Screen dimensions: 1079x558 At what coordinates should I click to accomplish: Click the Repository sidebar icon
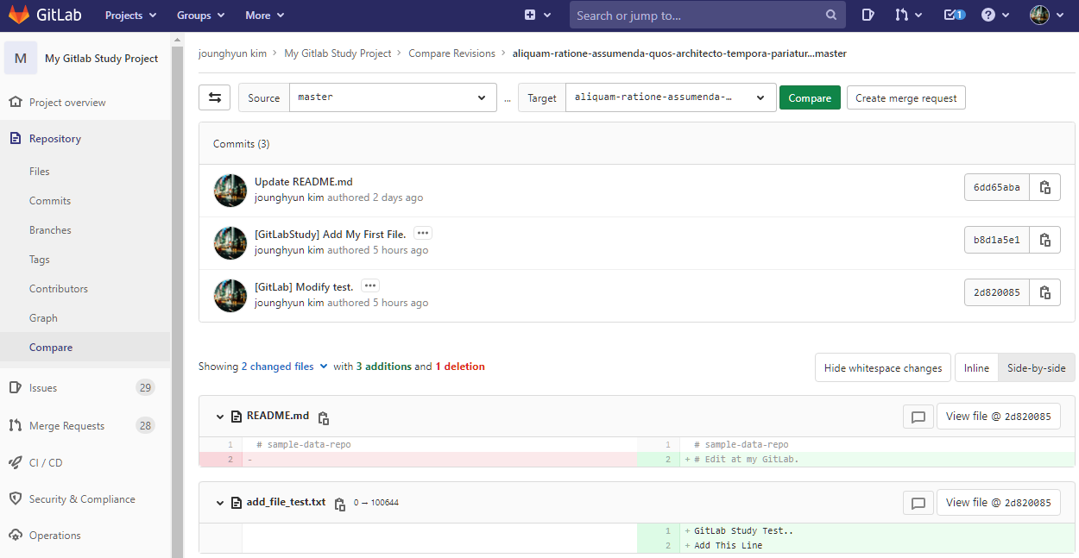tap(15, 138)
